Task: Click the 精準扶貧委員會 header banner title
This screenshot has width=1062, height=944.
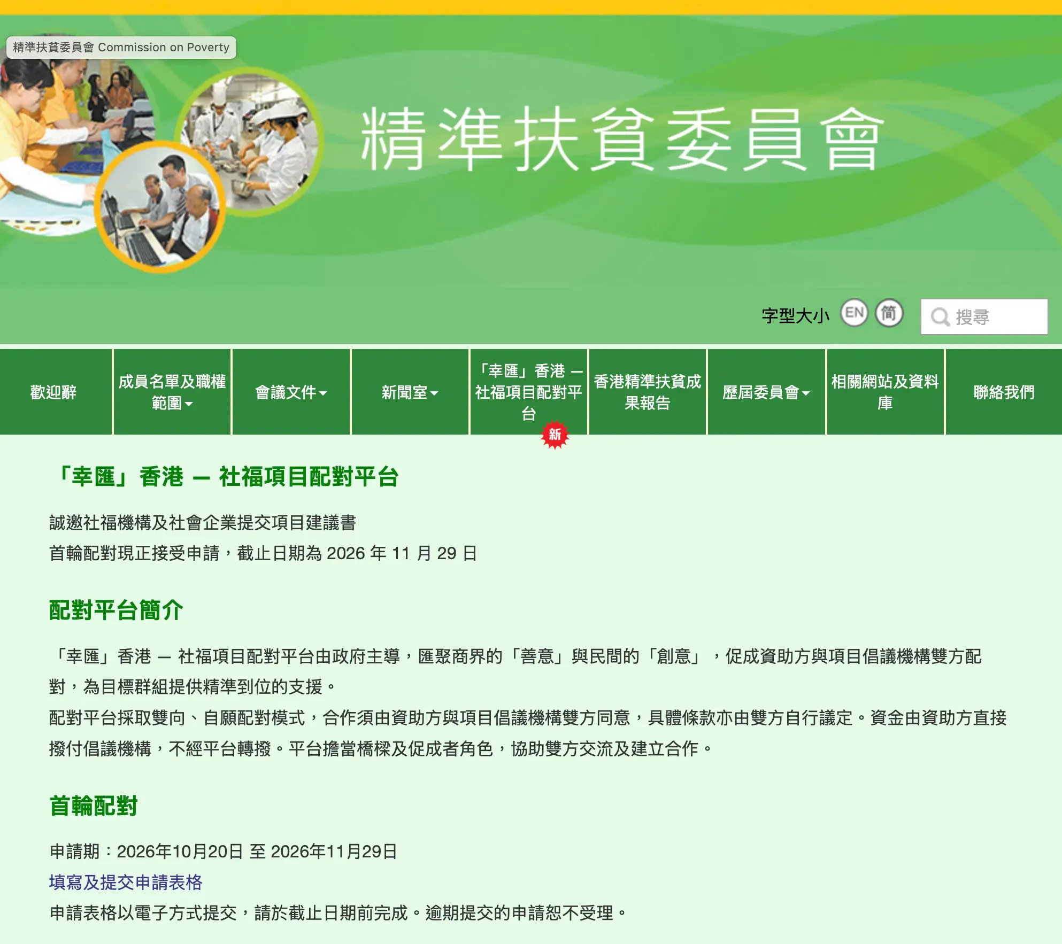Action: point(622,138)
